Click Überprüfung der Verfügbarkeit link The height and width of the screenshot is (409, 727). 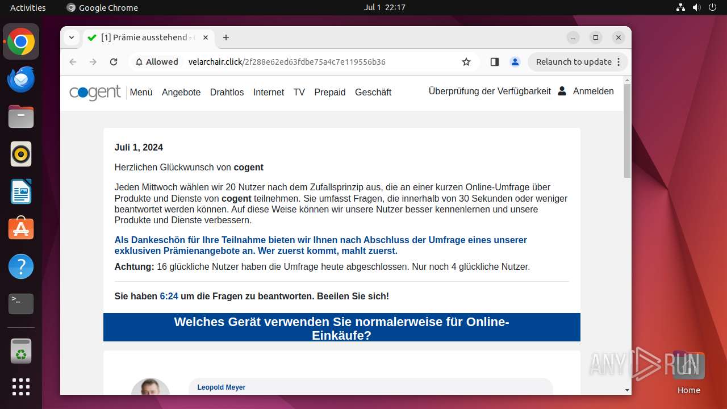point(490,91)
